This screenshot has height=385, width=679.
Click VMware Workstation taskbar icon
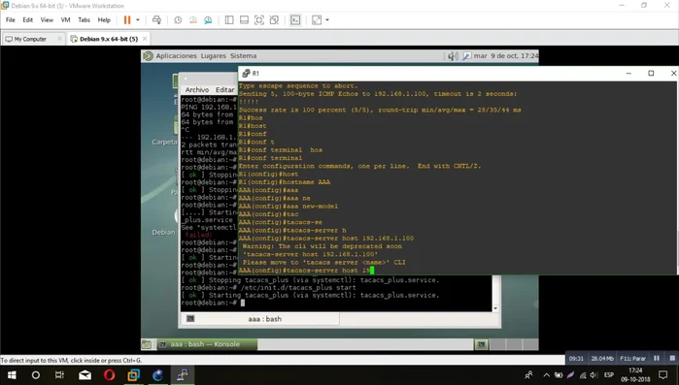pos(133,375)
